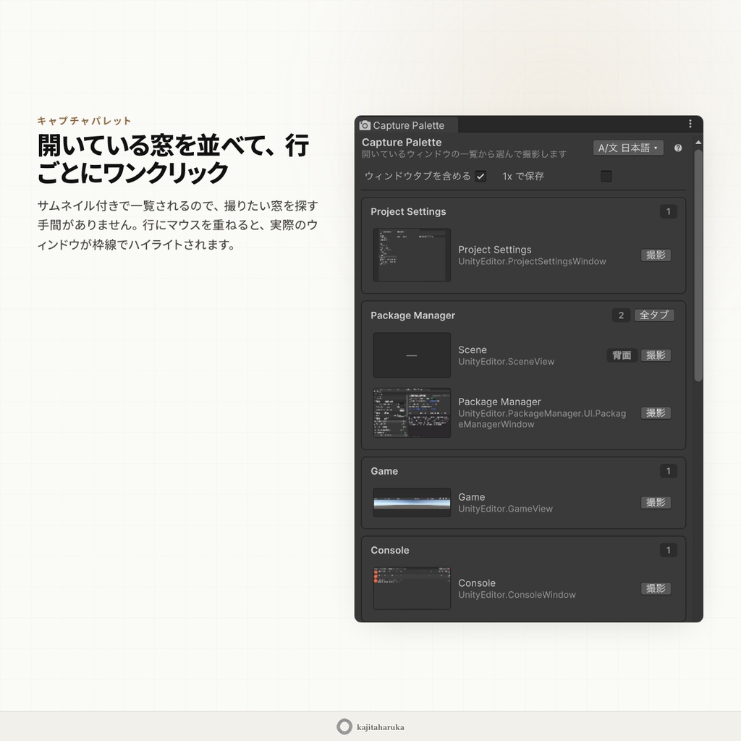The width and height of the screenshot is (741, 741).
Task: Click UnityEditor.ConsoleWindow text
Action: tap(517, 595)
